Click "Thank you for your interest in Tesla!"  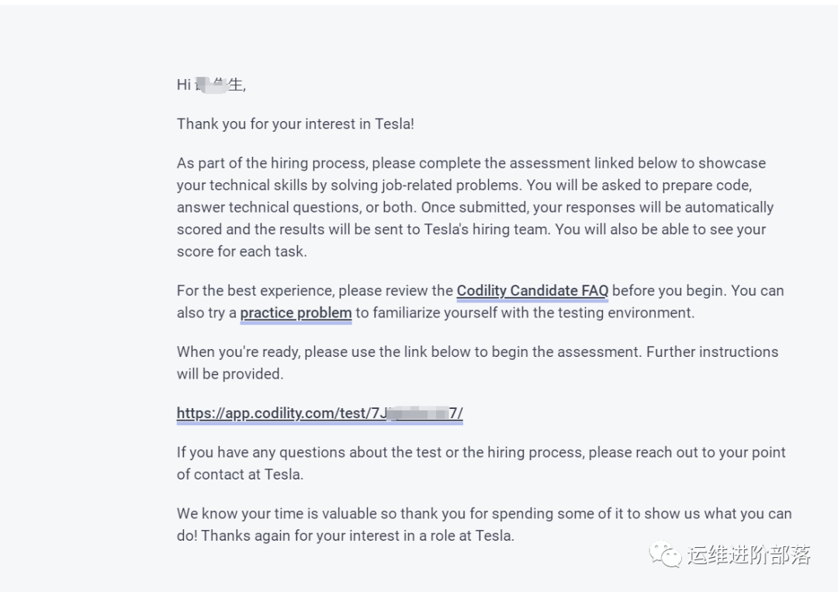point(296,124)
